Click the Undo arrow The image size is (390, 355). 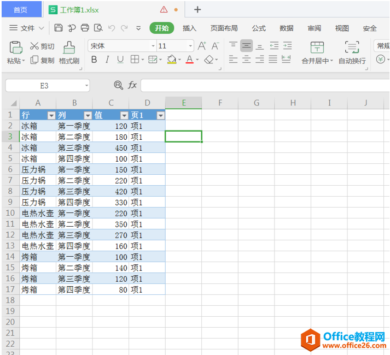point(112,28)
